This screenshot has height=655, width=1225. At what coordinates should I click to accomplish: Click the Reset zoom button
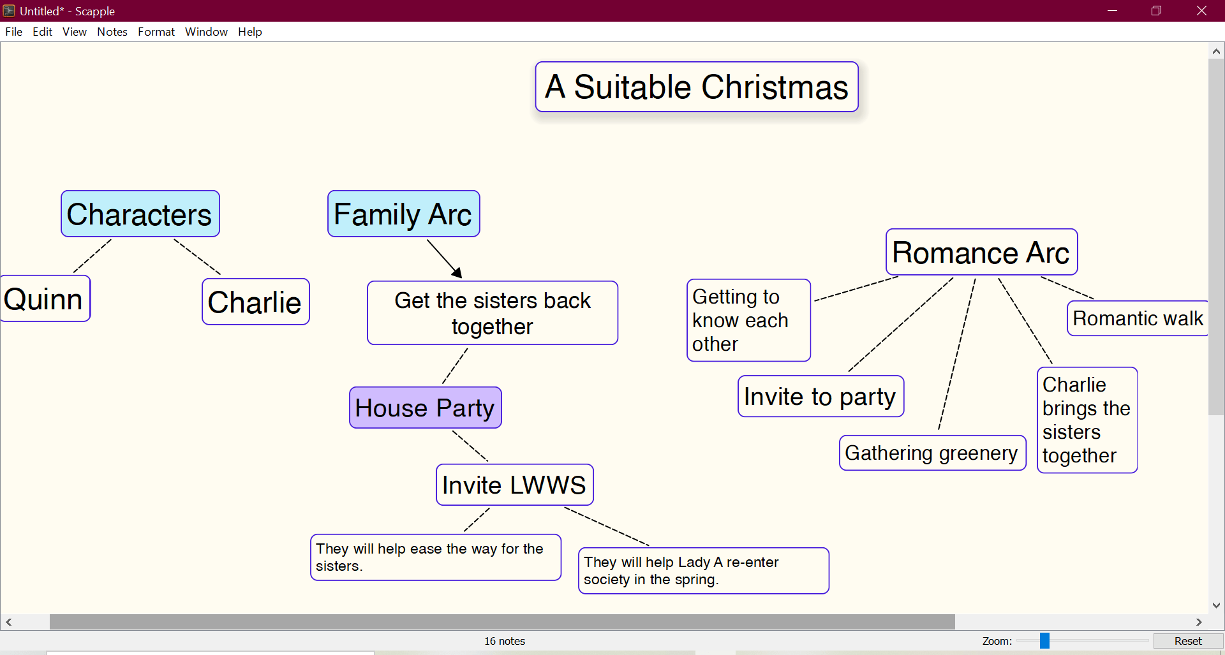[x=1187, y=641]
